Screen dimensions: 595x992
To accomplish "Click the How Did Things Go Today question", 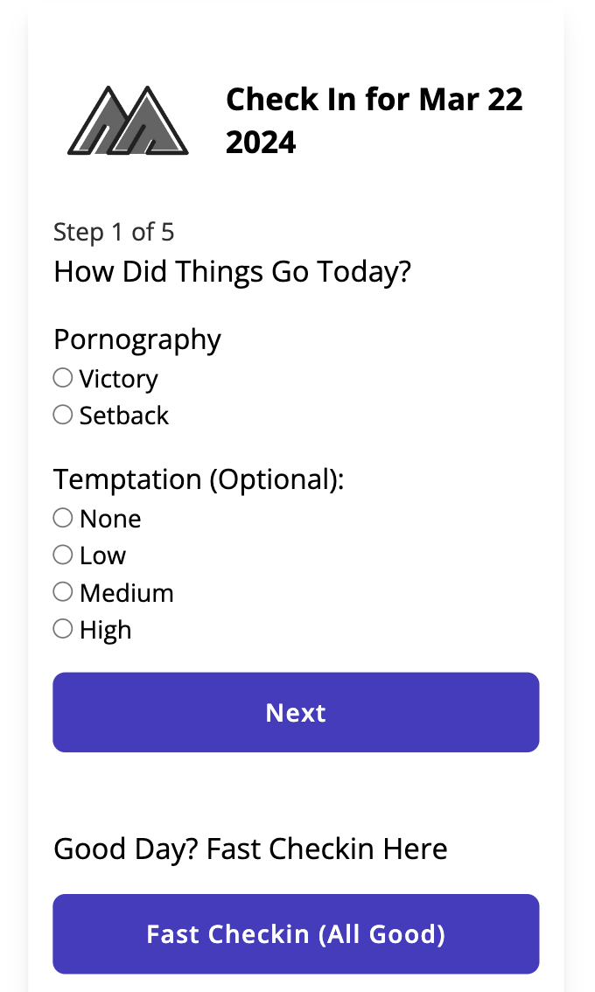I will coord(232,272).
